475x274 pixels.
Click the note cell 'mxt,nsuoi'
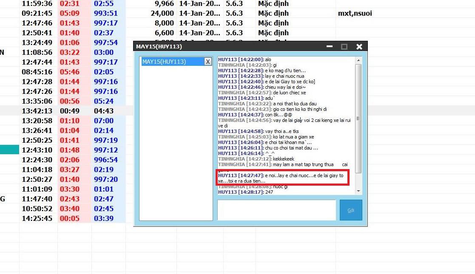pyautogui.click(x=355, y=13)
